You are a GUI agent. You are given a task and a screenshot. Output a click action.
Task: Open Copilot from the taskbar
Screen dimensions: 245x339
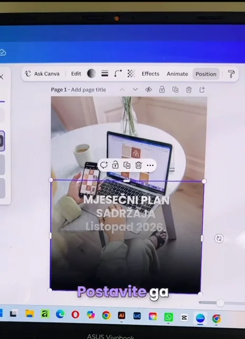[x=91, y=315]
